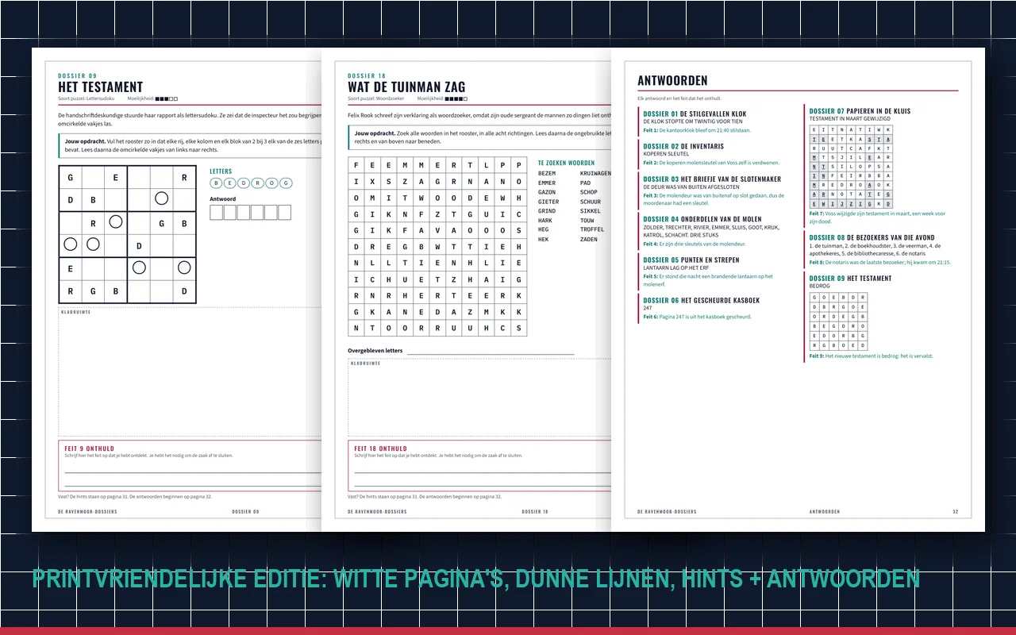
Task: Click the 'ANTWOORDEN' page heading
Action: pos(672,80)
